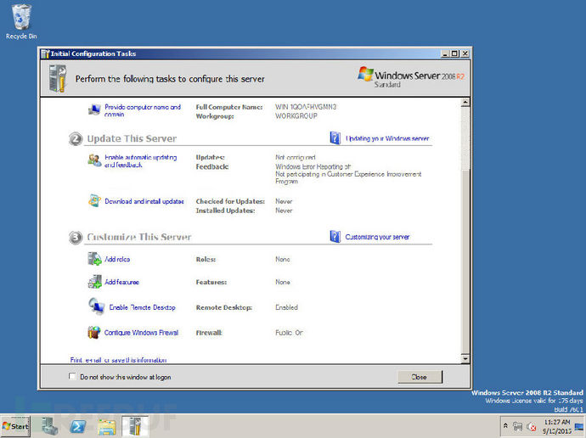The width and height of the screenshot is (586, 438).
Task: Open the Start menu
Action: tap(15, 426)
